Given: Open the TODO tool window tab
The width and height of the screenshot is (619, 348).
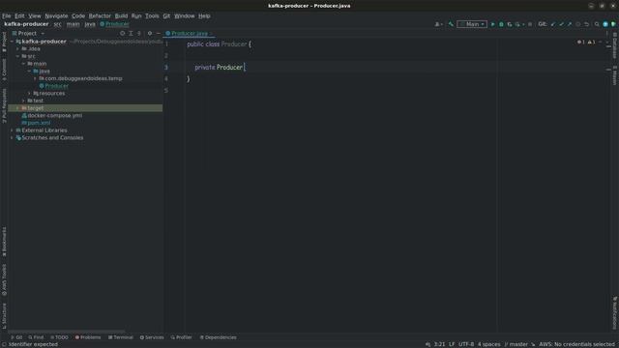Looking at the screenshot, I should tap(59, 337).
